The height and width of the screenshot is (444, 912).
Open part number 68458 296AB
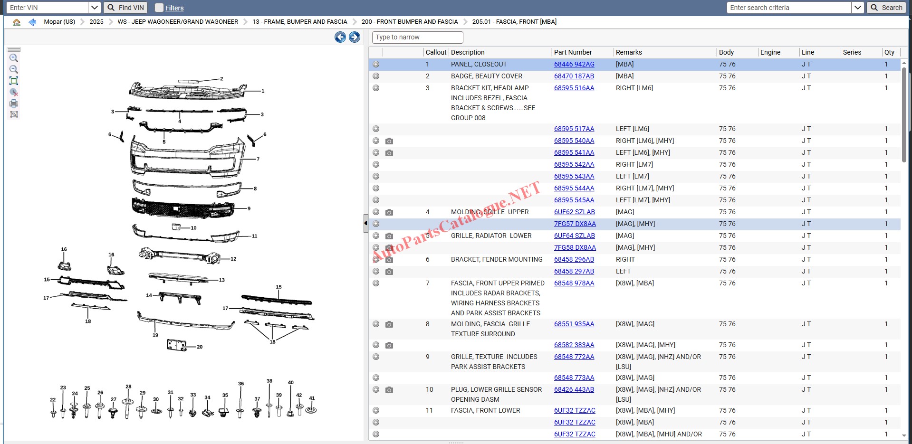(574, 259)
